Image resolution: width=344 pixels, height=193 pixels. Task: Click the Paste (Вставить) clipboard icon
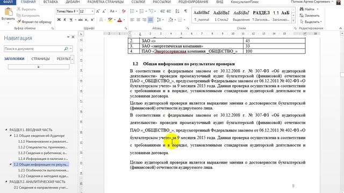tap(9, 12)
